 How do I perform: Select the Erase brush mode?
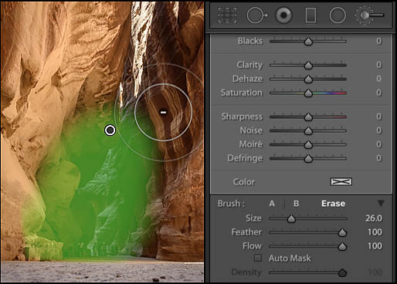(333, 204)
